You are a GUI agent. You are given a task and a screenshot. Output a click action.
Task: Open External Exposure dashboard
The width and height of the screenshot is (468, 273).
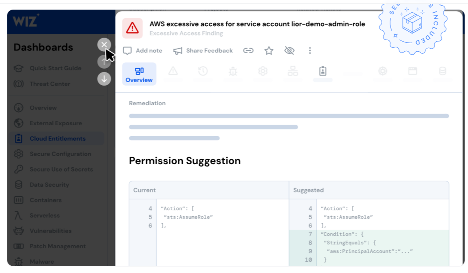[56, 123]
